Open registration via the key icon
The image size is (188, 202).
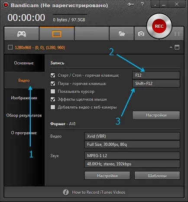pyautogui.click(x=131, y=5)
